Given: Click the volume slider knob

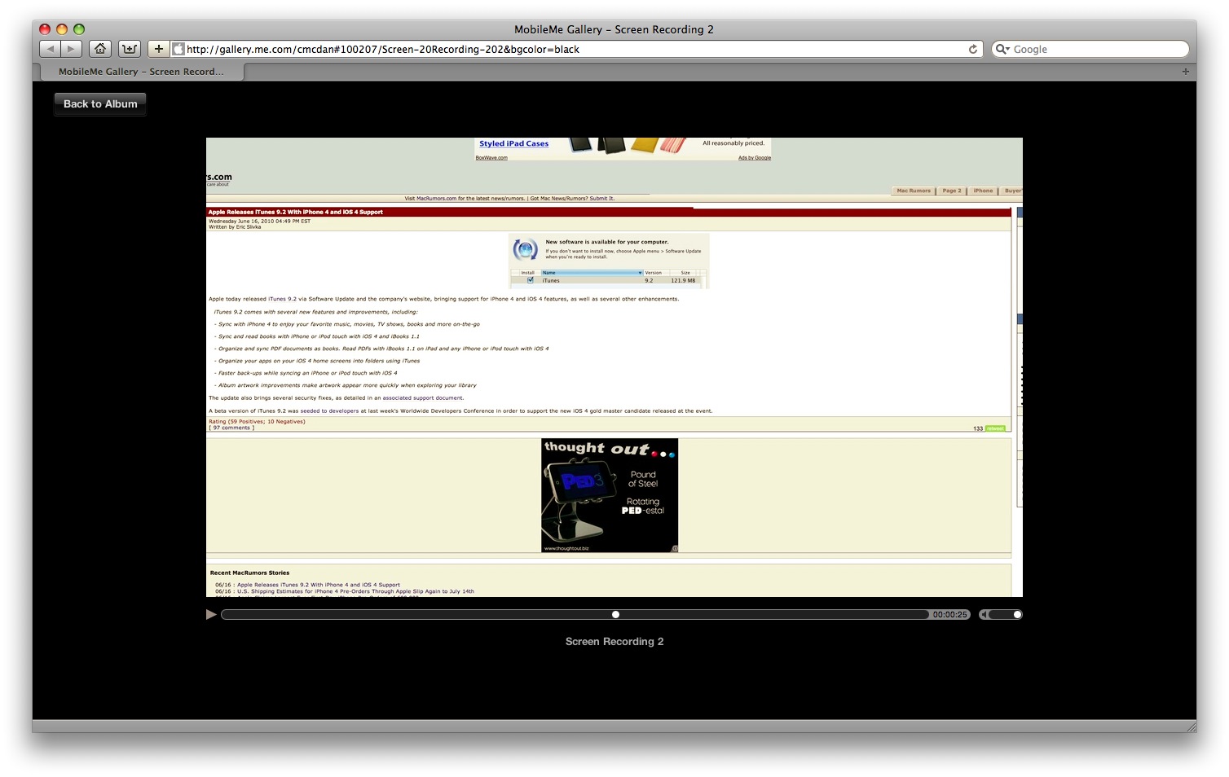Looking at the screenshot, I should tap(1017, 614).
